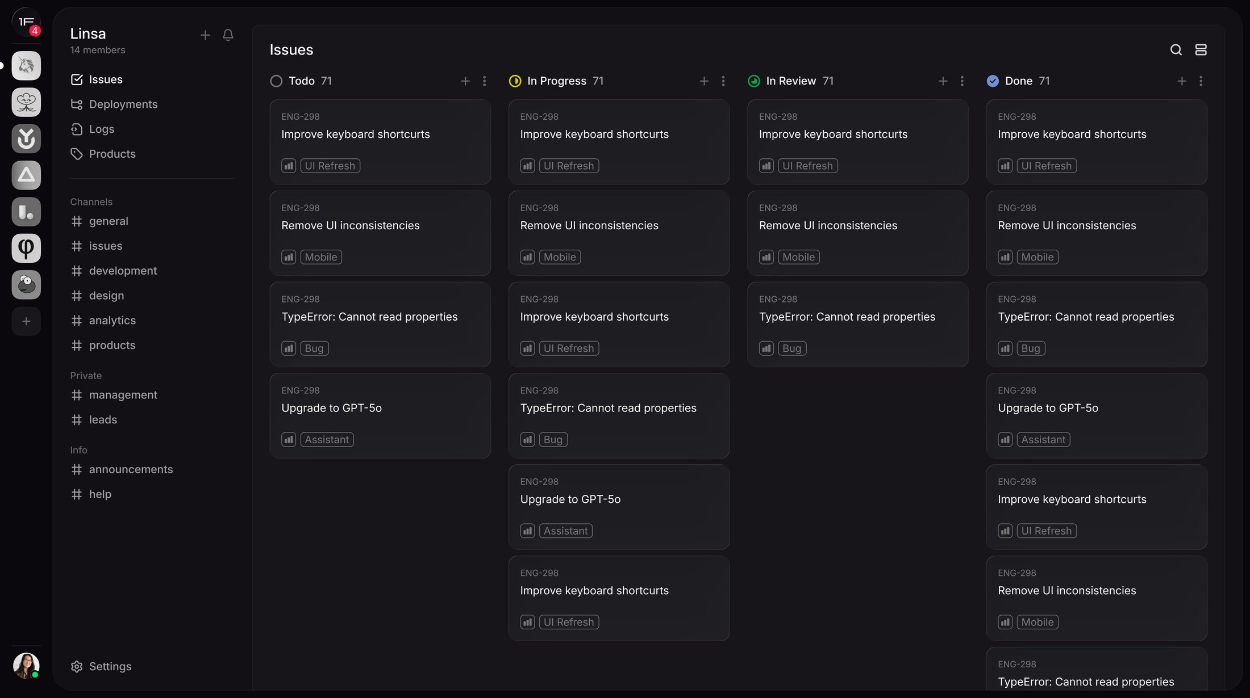Screen dimensions: 1250x698
Task: Open In Review column options menu
Action: coord(962,81)
